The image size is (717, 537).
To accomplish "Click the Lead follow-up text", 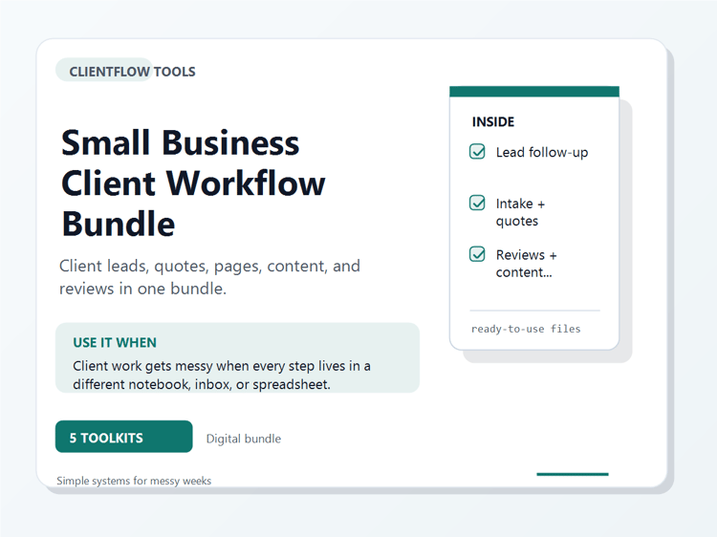I will pyautogui.click(x=542, y=152).
